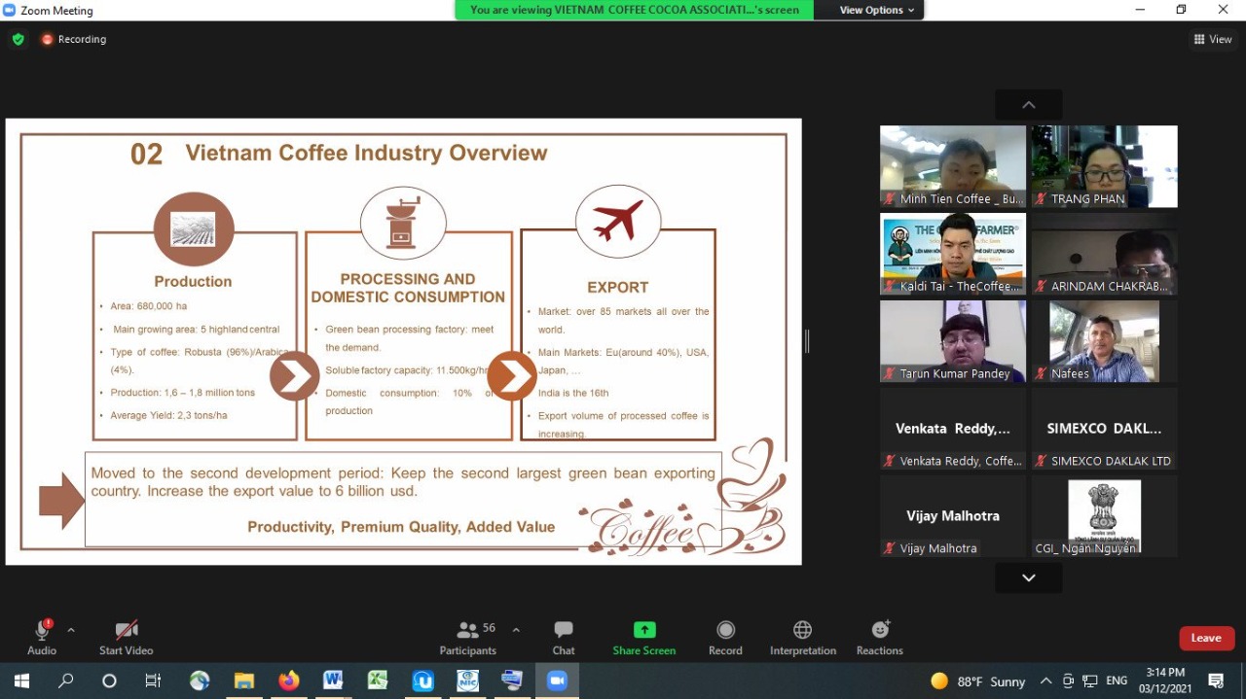The width and height of the screenshot is (1246, 699).
Task: Open Firefox from the taskbar
Action: pos(288,681)
